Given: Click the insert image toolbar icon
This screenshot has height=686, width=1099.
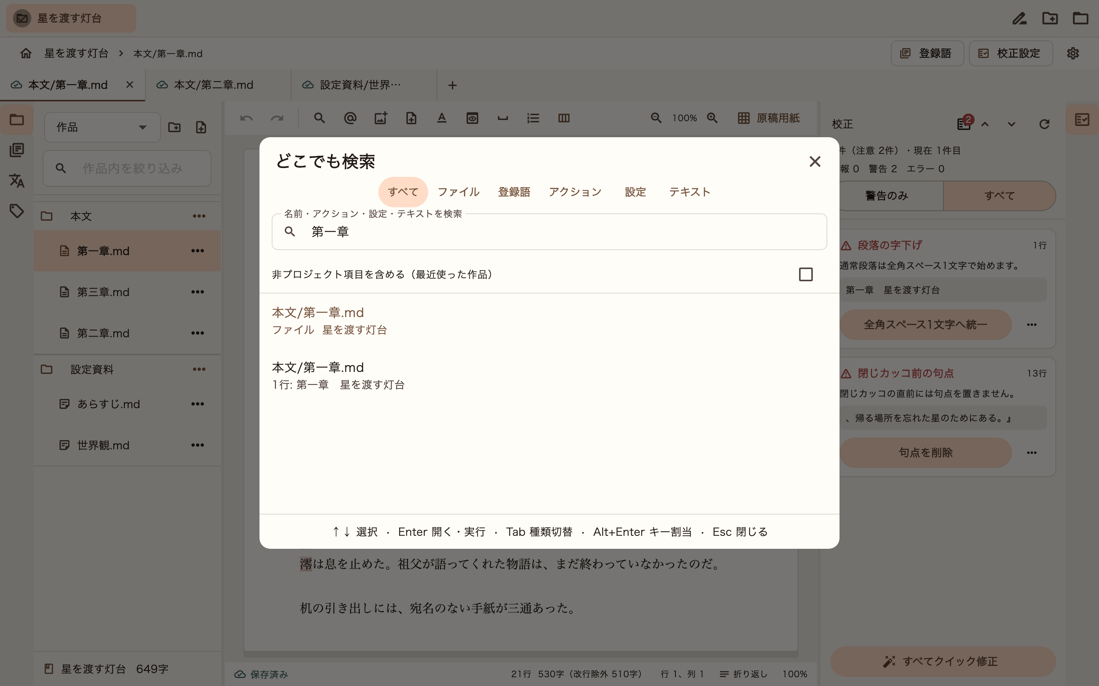Looking at the screenshot, I should tap(380, 119).
